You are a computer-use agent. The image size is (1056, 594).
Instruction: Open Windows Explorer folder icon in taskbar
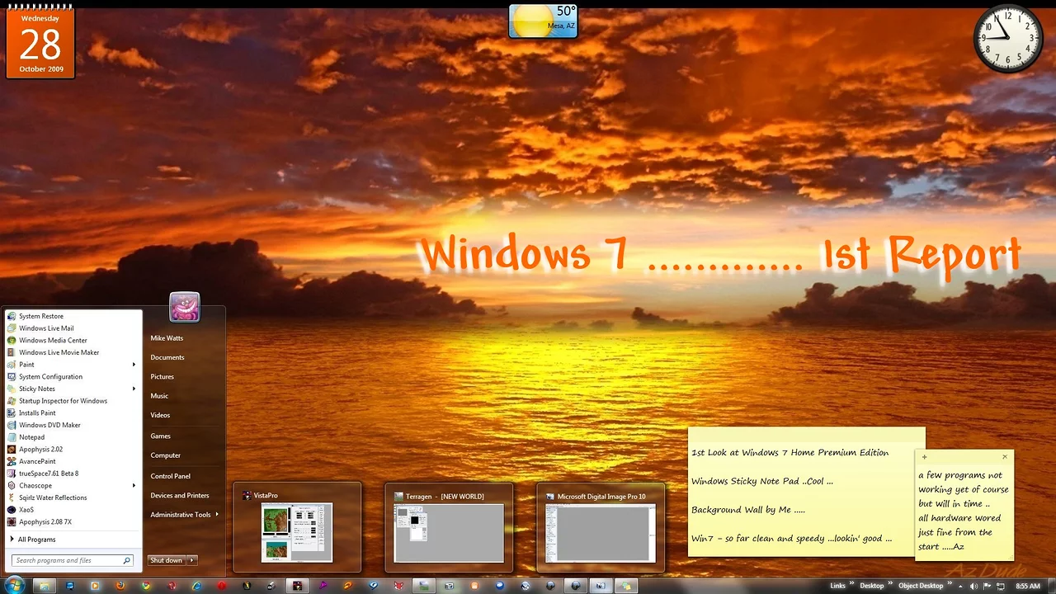click(44, 586)
